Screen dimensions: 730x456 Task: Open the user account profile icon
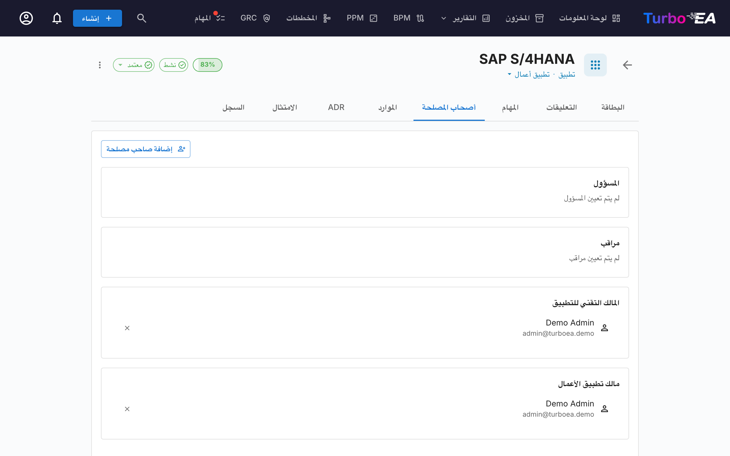[x=26, y=18]
